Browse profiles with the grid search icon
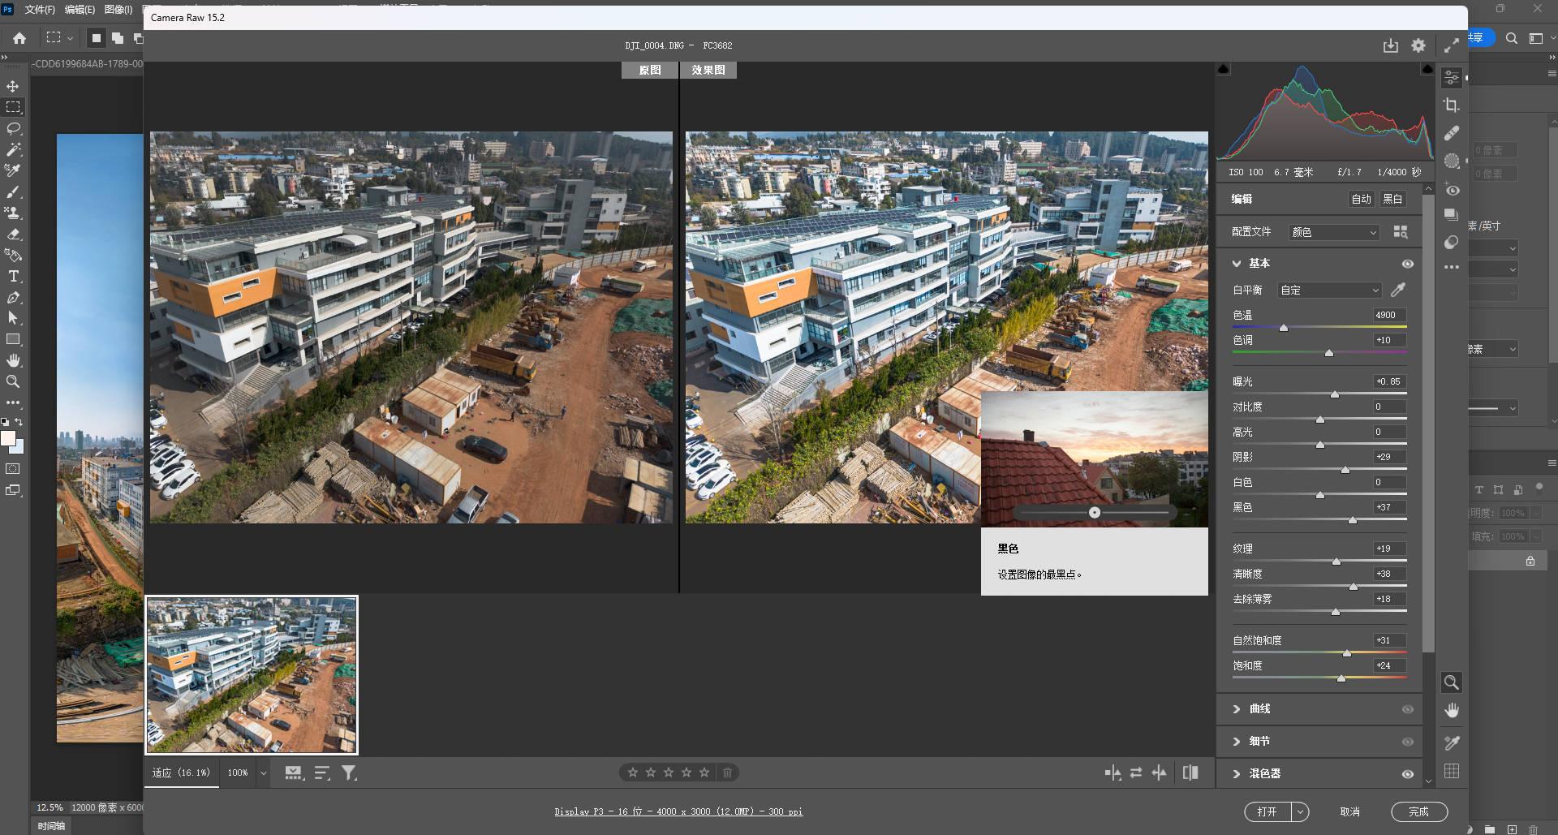The image size is (1558, 835). [x=1401, y=232]
